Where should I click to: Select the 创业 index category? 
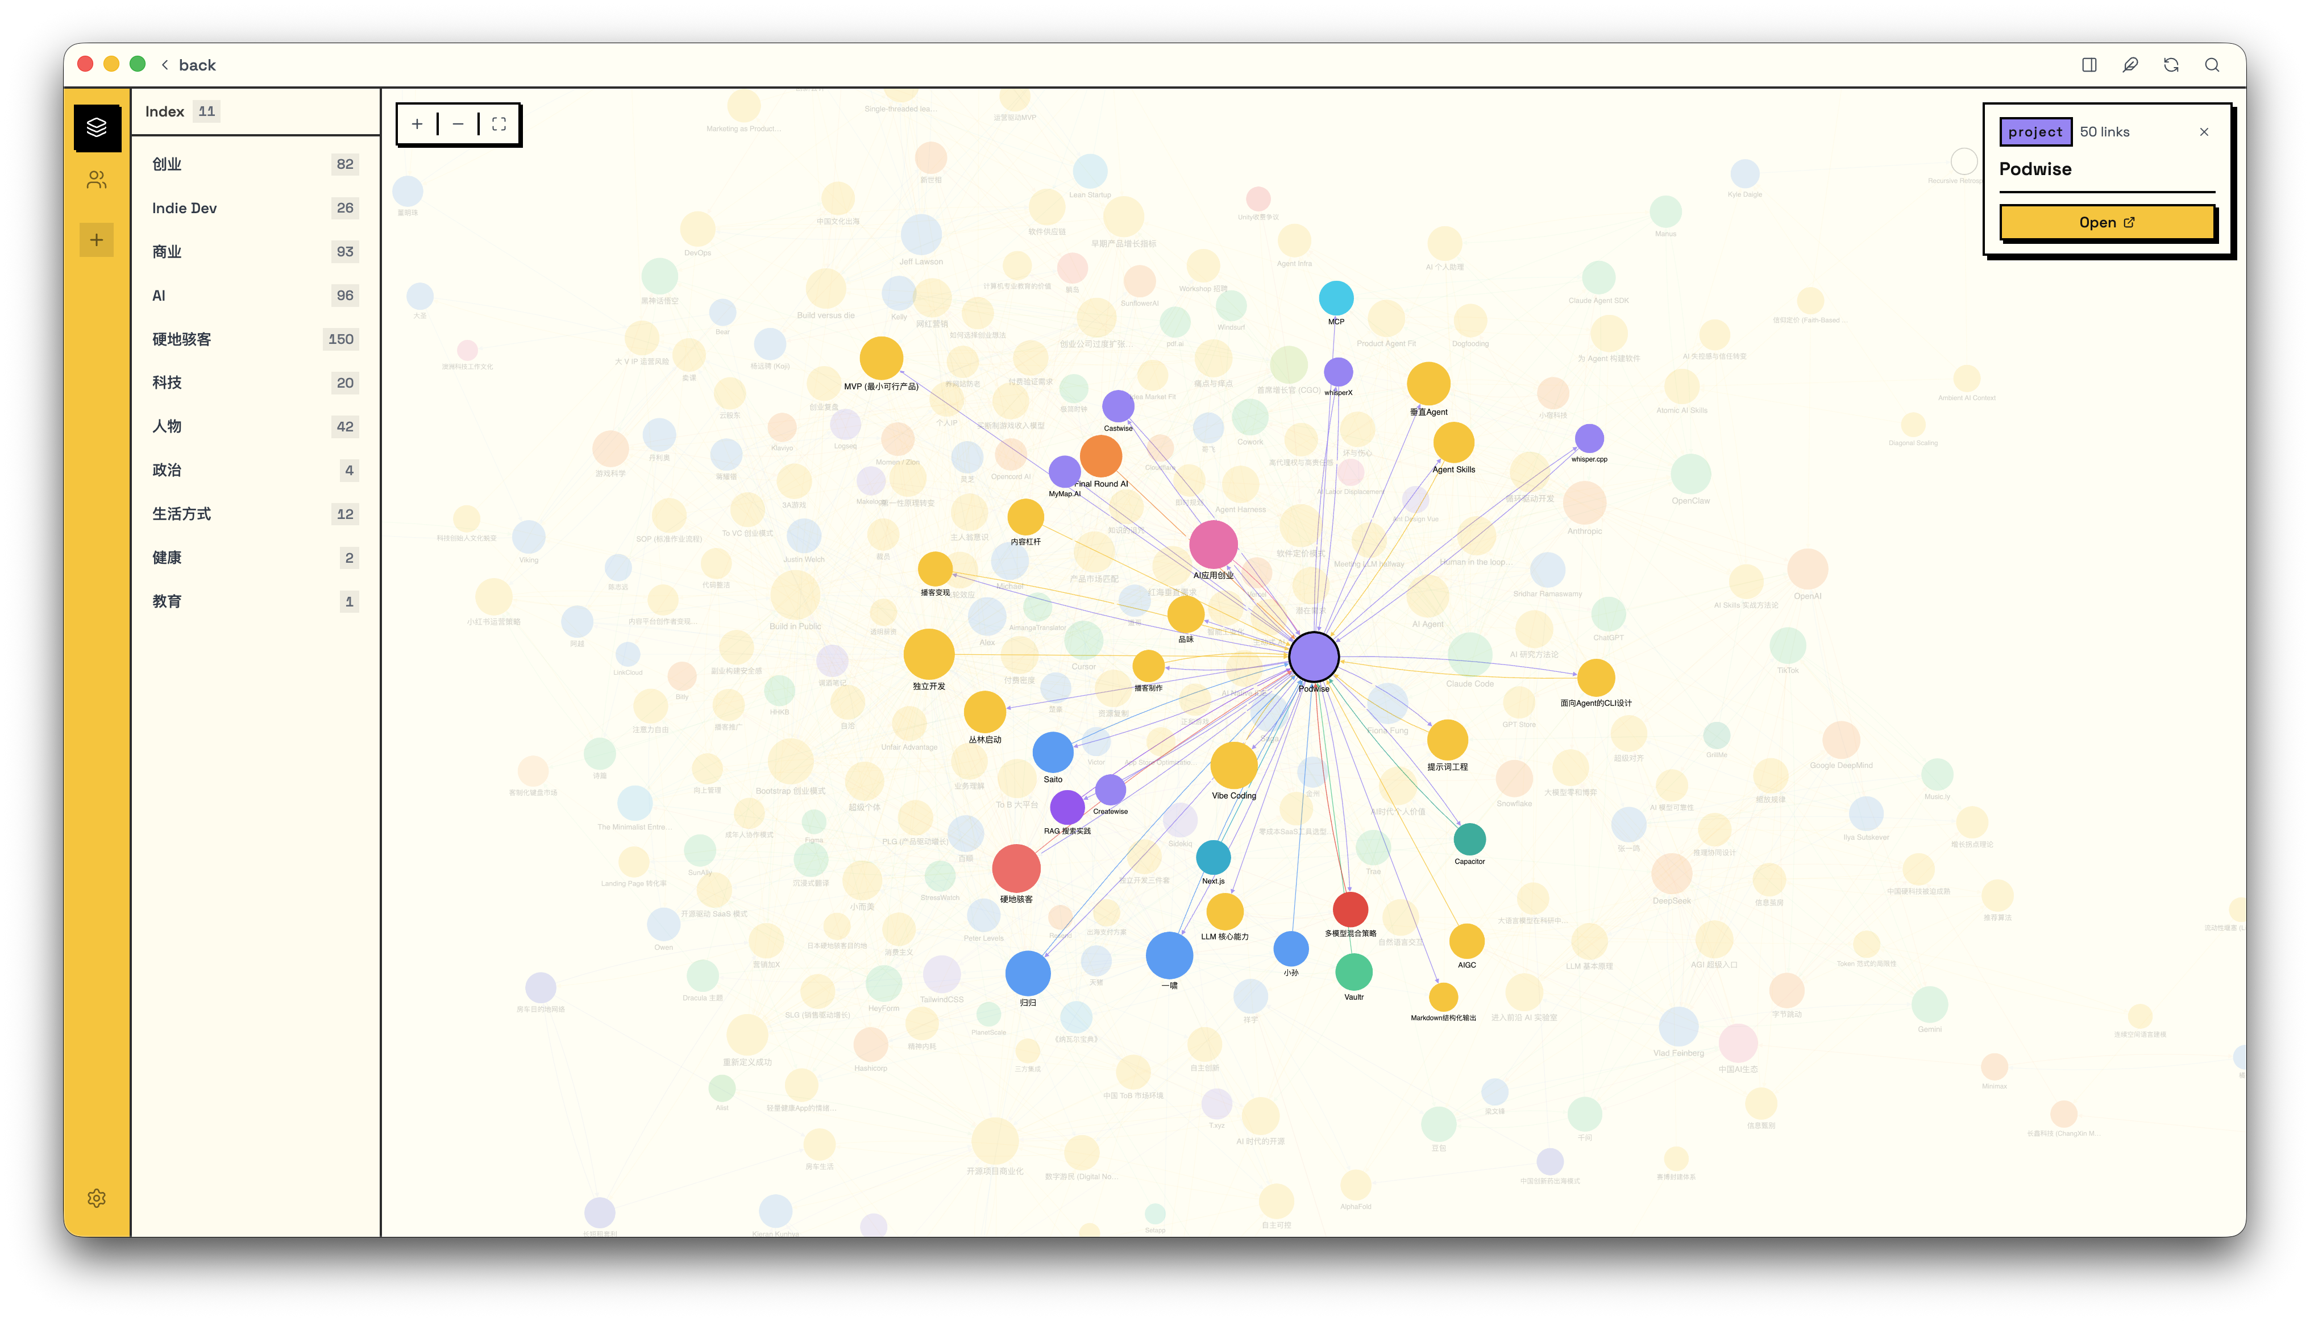pos(255,164)
